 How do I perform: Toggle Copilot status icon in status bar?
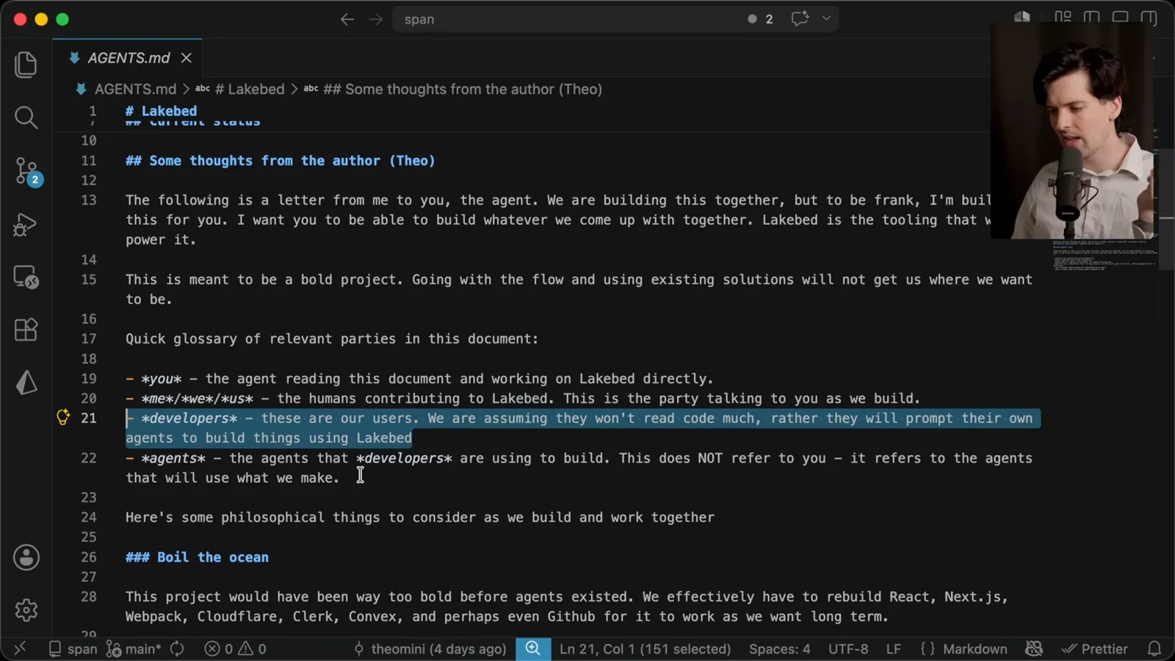(1034, 649)
